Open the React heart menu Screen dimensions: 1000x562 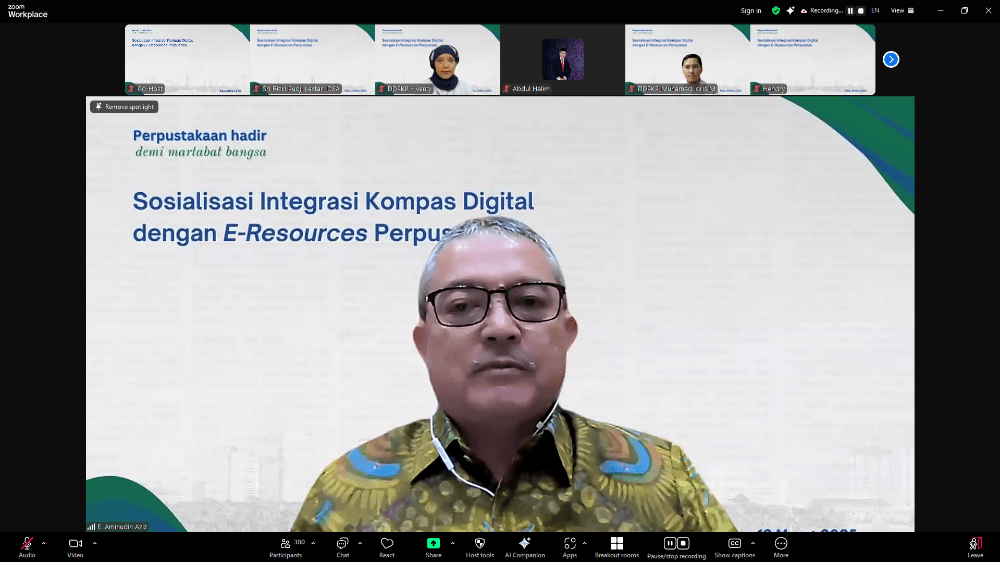(387, 547)
